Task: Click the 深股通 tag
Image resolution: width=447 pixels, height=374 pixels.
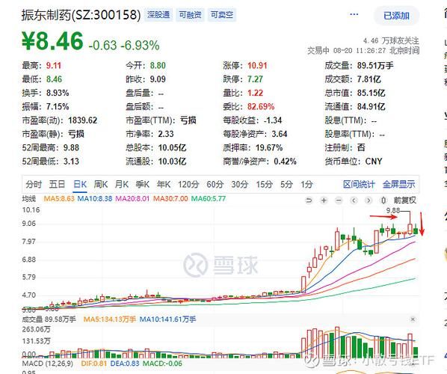Action: [x=158, y=14]
